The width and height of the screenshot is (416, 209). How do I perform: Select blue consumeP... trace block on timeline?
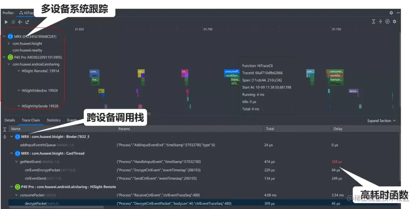[x=232, y=71]
